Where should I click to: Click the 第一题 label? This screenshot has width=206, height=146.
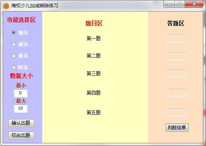[x=94, y=38]
